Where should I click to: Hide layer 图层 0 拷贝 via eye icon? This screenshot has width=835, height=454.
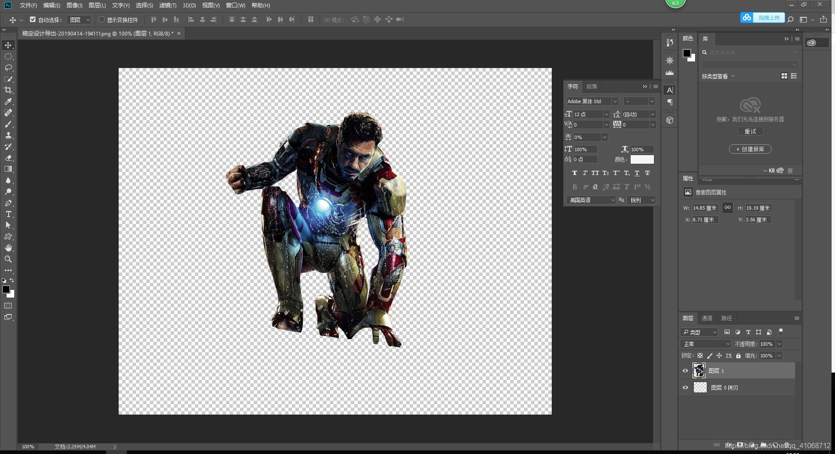click(x=685, y=388)
